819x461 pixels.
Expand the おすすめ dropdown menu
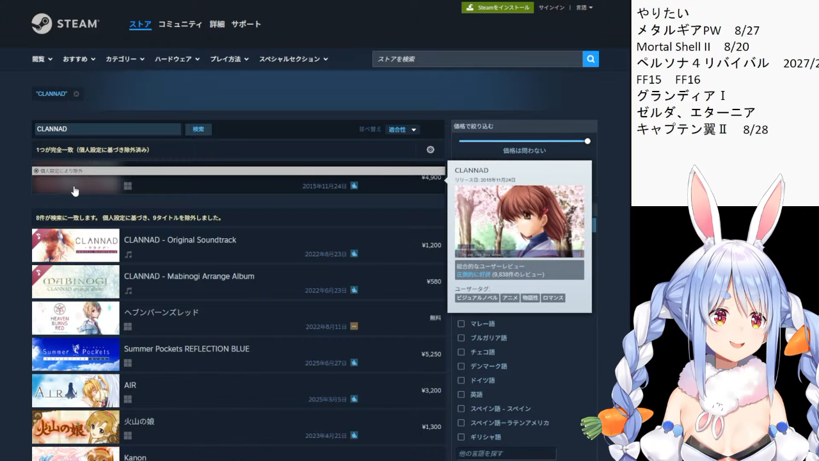79,59
